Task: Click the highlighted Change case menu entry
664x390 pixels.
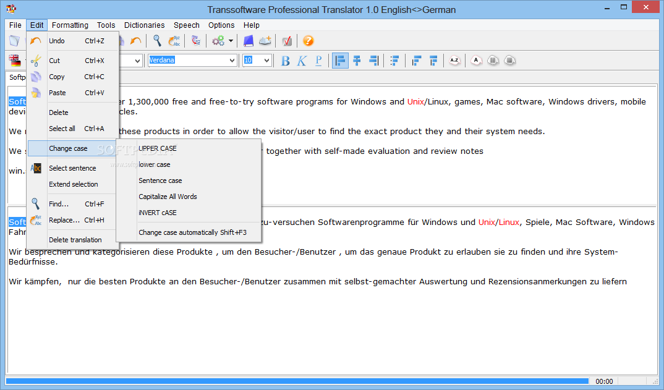Action: [x=72, y=148]
